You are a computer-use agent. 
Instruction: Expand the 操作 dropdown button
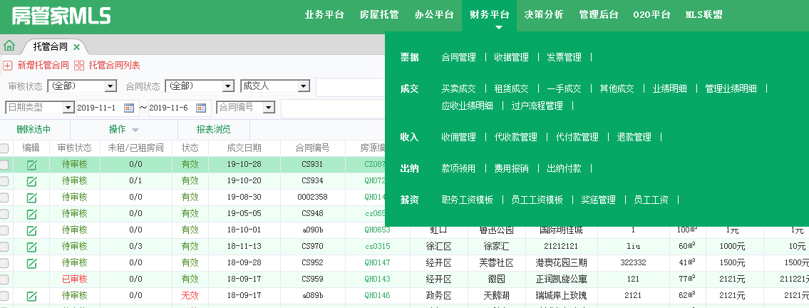pyautogui.click(x=124, y=130)
